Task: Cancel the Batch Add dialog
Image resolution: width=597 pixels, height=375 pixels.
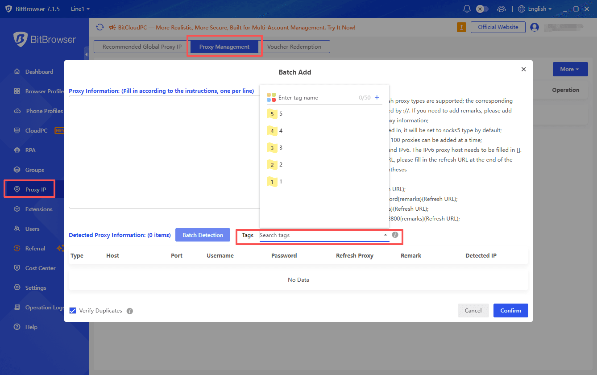Action: 473,311
